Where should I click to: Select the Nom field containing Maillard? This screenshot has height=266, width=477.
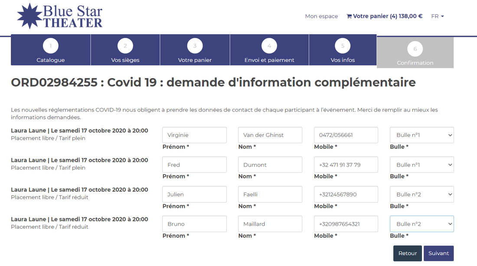click(270, 224)
